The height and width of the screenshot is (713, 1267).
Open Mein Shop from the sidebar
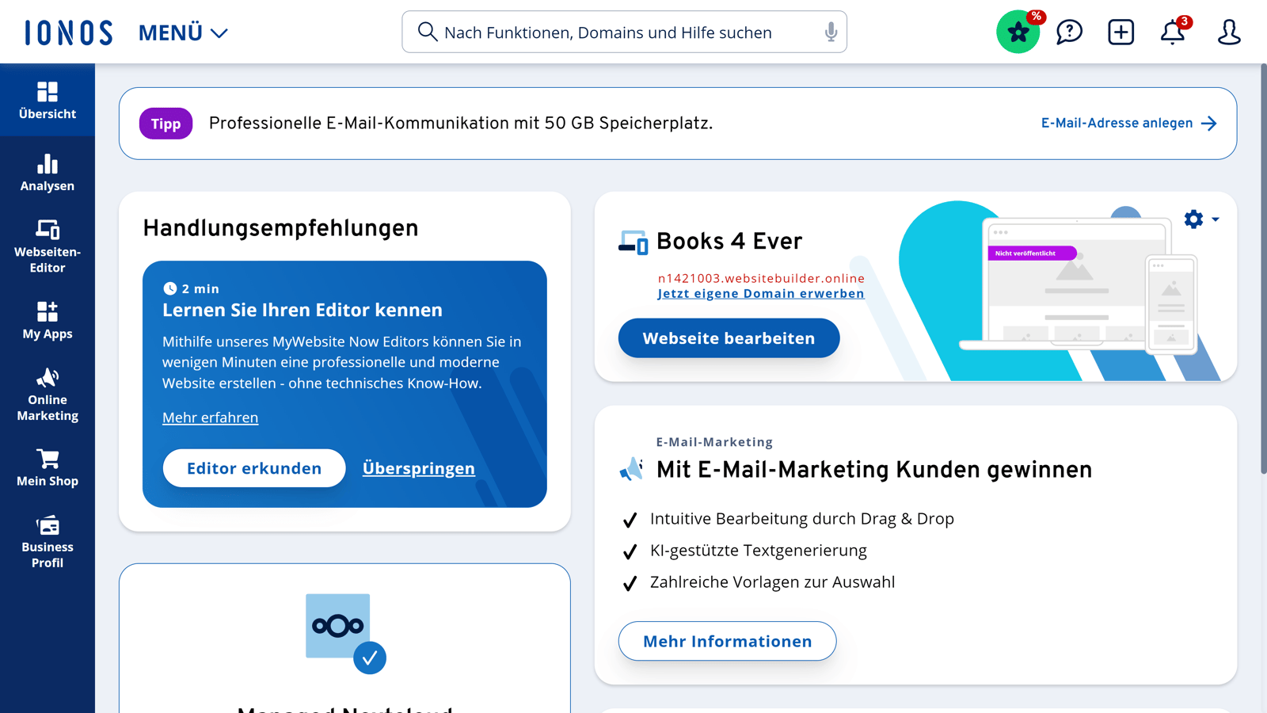48,467
